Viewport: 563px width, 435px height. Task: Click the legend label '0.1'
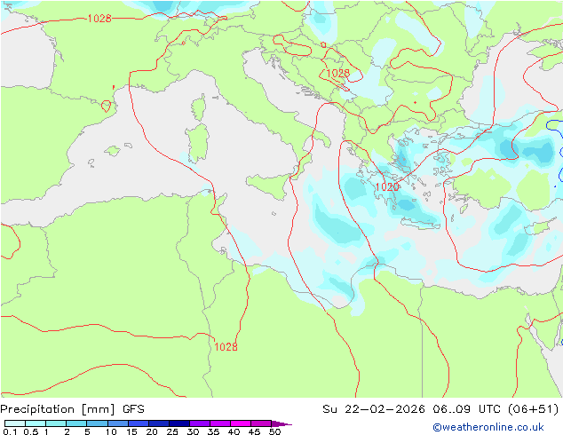pos(10,431)
